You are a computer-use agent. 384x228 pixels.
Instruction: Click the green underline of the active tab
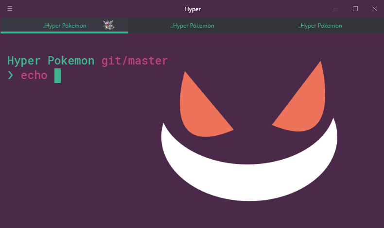click(64, 33)
